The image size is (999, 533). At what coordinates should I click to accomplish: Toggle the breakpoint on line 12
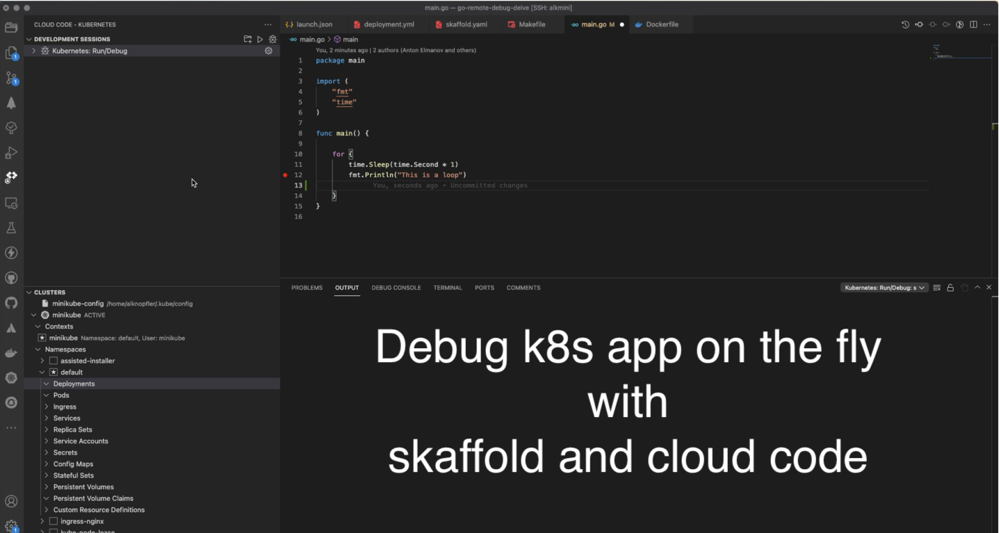click(285, 175)
